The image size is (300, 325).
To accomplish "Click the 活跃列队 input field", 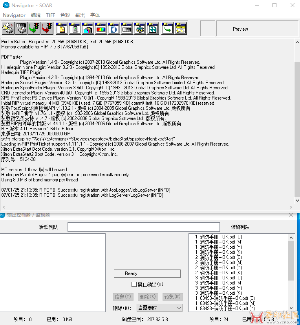I will pos(144,227).
